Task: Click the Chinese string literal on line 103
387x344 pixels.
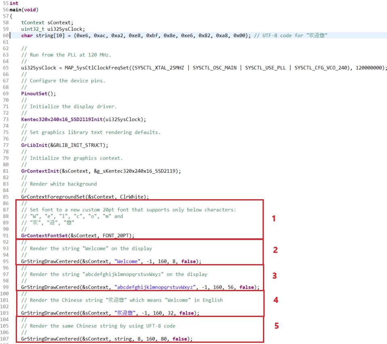Action: tap(124, 313)
